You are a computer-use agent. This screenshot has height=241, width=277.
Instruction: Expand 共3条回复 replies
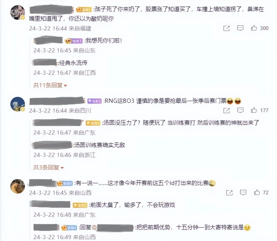(x=48, y=167)
